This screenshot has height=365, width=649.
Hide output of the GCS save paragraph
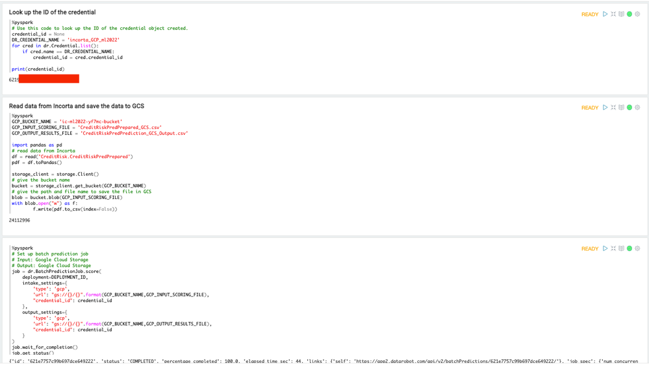coord(621,108)
